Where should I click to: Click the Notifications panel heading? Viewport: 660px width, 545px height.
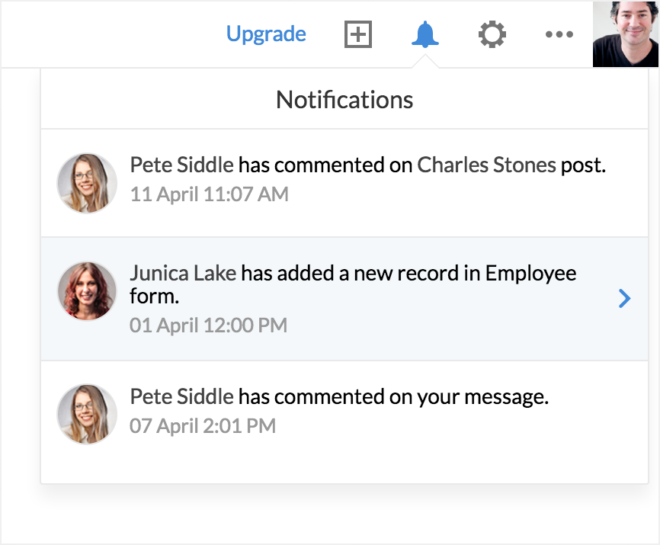click(x=344, y=100)
